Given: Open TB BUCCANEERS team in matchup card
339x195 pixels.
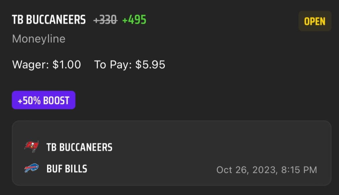Looking at the screenshot, I should pyautogui.click(x=79, y=147).
